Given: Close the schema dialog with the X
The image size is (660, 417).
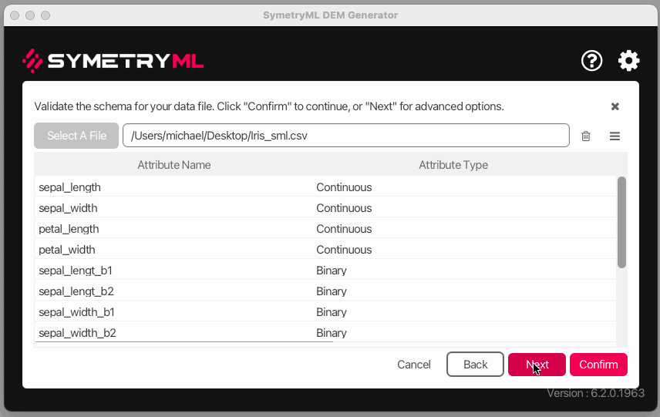Looking at the screenshot, I should tap(615, 106).
